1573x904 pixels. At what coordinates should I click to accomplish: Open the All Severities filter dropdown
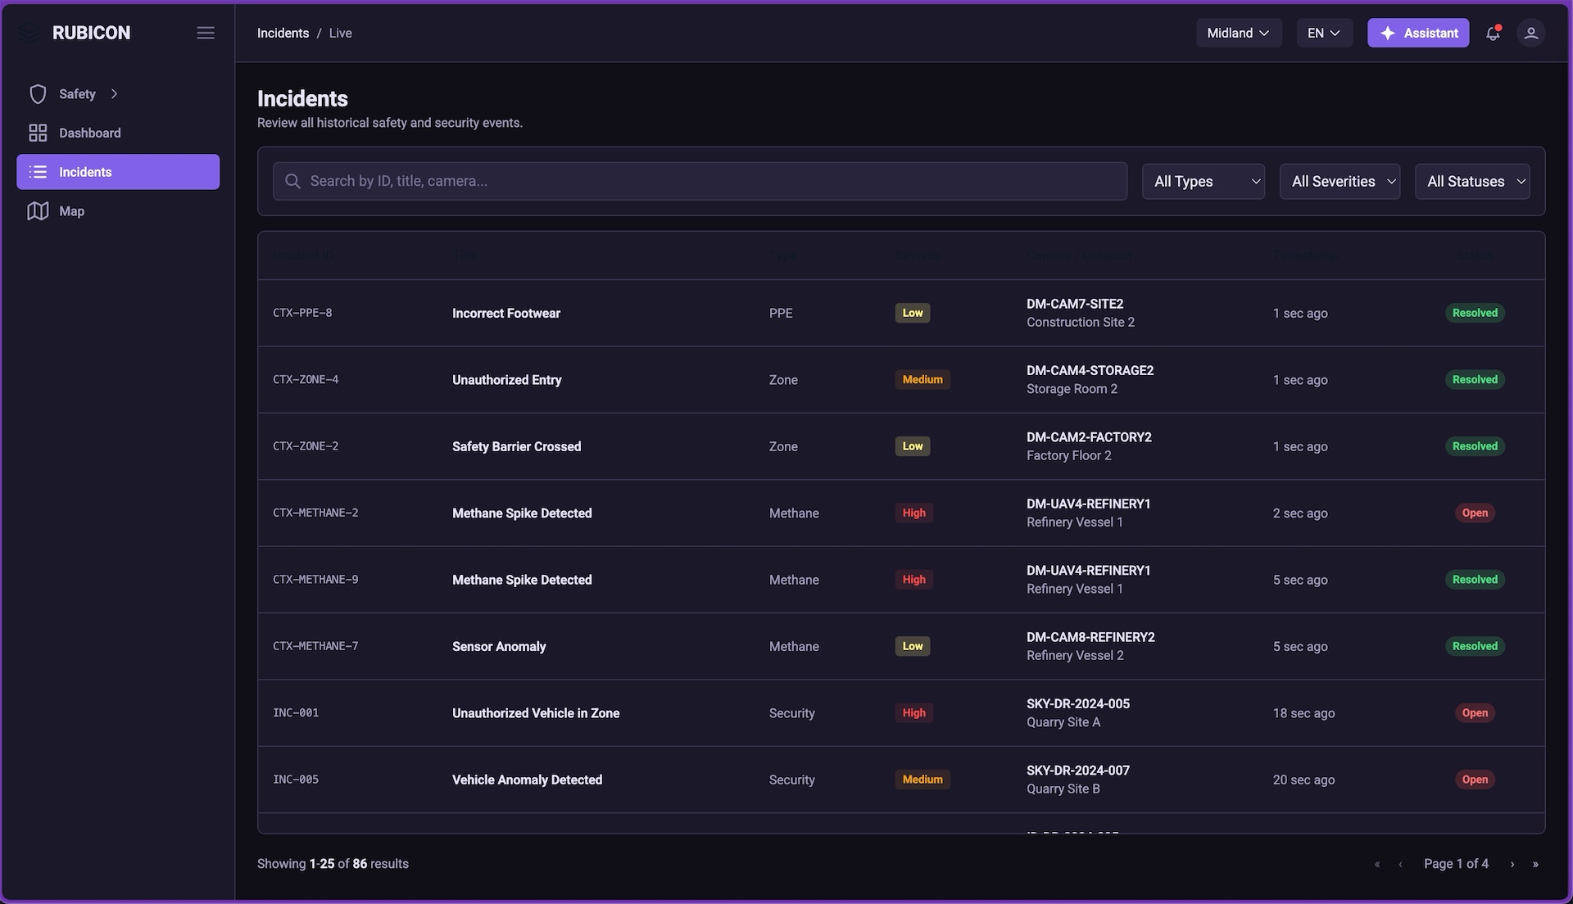(x=1340, y=181)
